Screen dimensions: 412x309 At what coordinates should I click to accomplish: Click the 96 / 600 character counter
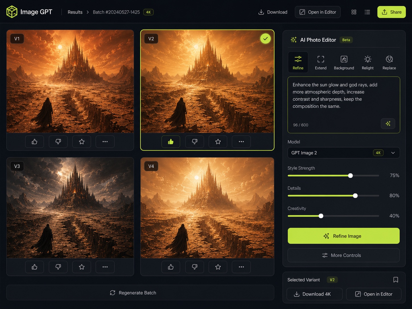pyautogui.click(x=300, y=125)
